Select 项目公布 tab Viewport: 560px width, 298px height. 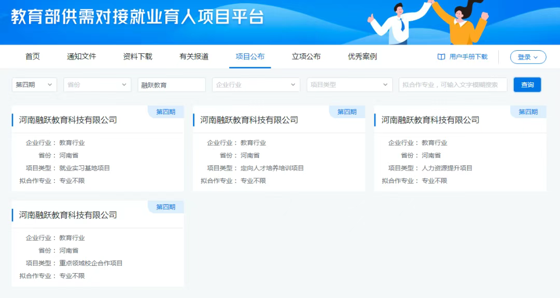pos(250,56)
